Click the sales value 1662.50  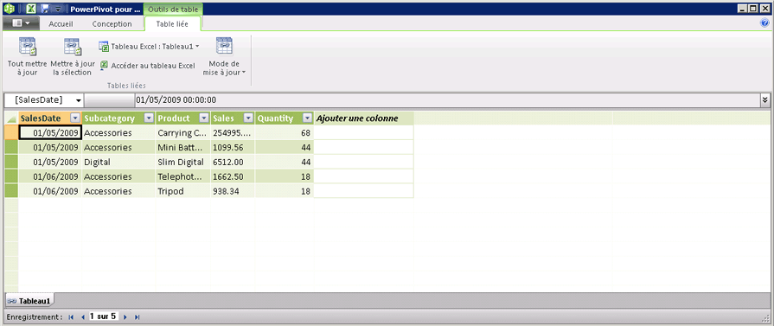(x=233, y=176)
